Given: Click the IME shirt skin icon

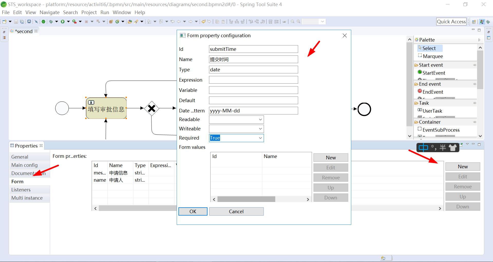Looking at the screenshot, I should [x=453, y=148].
